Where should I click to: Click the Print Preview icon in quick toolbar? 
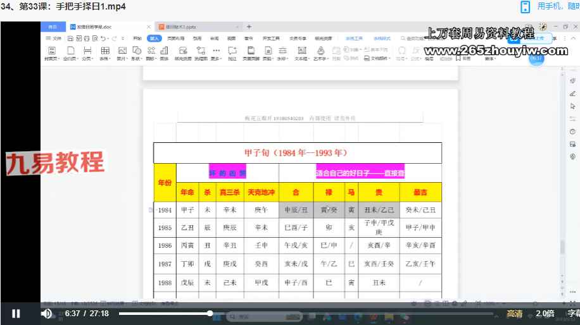pyautogui.click(x=95, y=39)
